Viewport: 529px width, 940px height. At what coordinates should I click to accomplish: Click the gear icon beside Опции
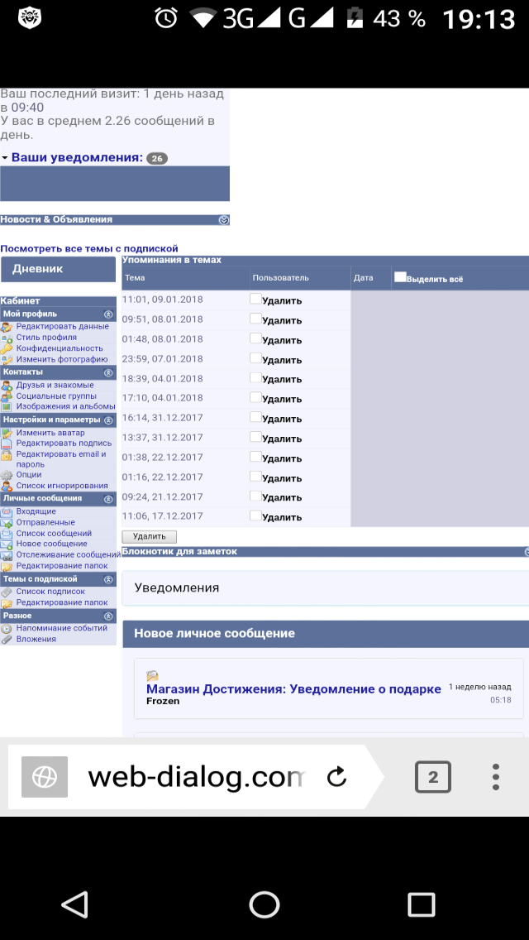[7, 475]
